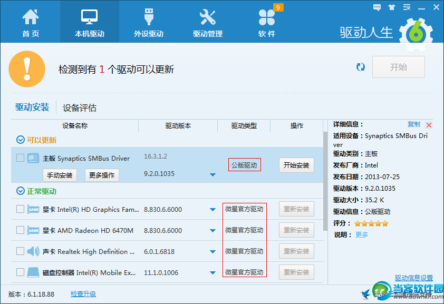The height and width of the screenshot is (304, 444).
Task: Click the grayed 开始 start button
Action: 399,67
